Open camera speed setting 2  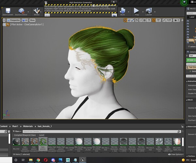click(176, 20)
